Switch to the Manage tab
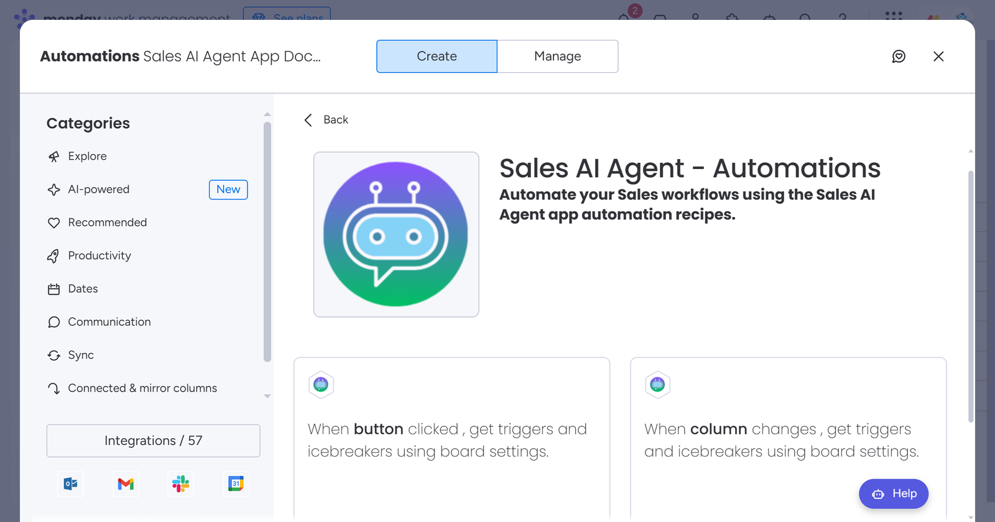This screenshot has width=995, height=522. point(558,57)
